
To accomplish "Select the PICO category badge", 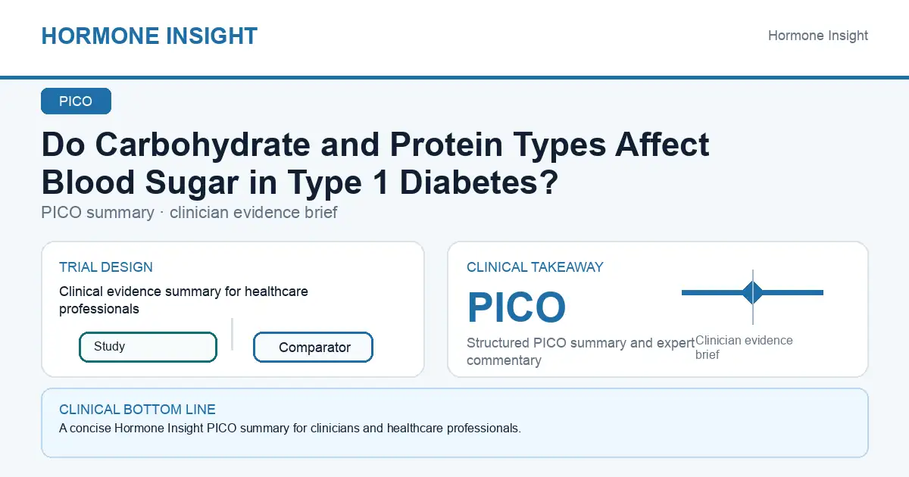I will click(x=76, y=101).
